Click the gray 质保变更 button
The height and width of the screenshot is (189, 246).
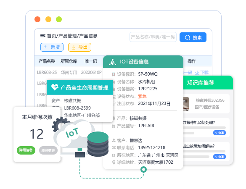click(48, 150)
